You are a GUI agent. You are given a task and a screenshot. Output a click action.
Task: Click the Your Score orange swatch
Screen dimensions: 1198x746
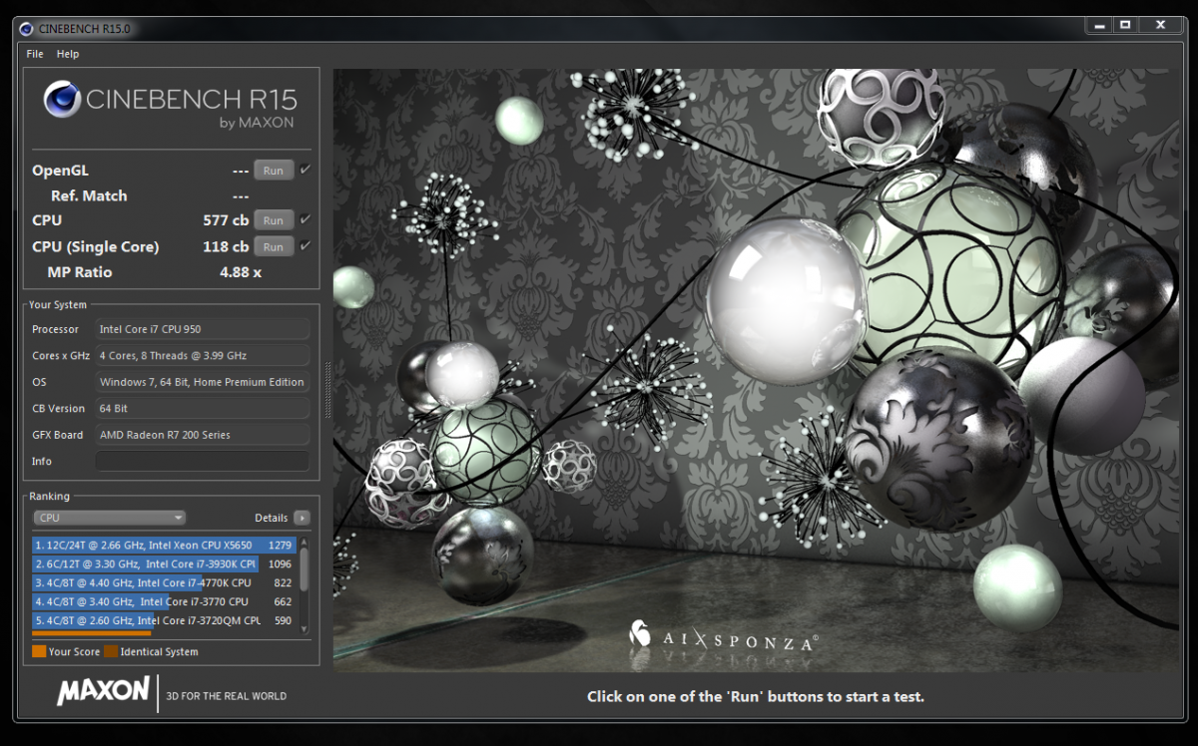39,652
